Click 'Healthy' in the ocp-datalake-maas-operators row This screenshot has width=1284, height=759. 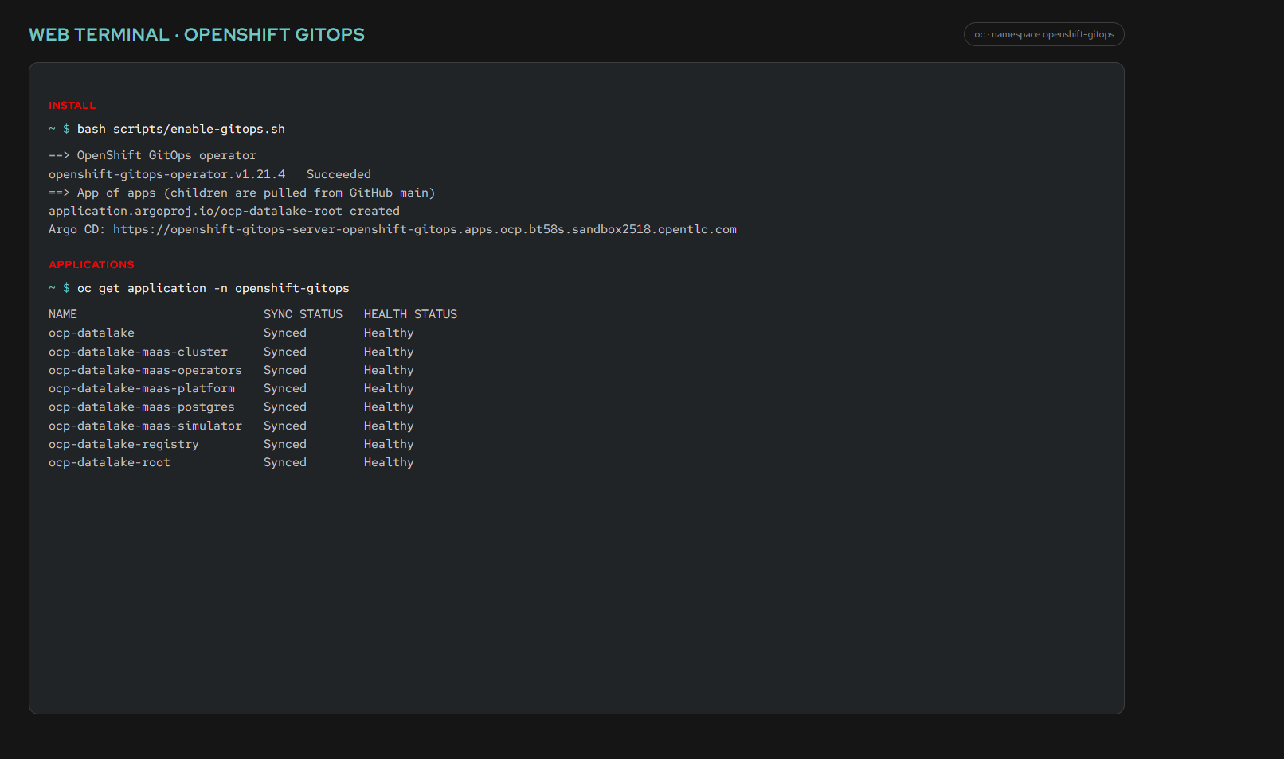tap(389, 370)
